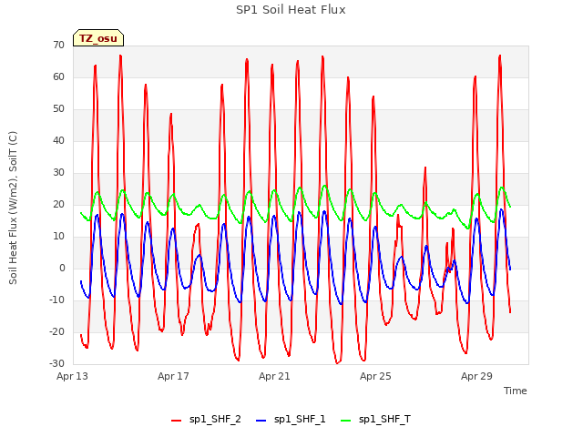
Task: Click the 10 y-axis tick label
Action: [x=58, y=237]
